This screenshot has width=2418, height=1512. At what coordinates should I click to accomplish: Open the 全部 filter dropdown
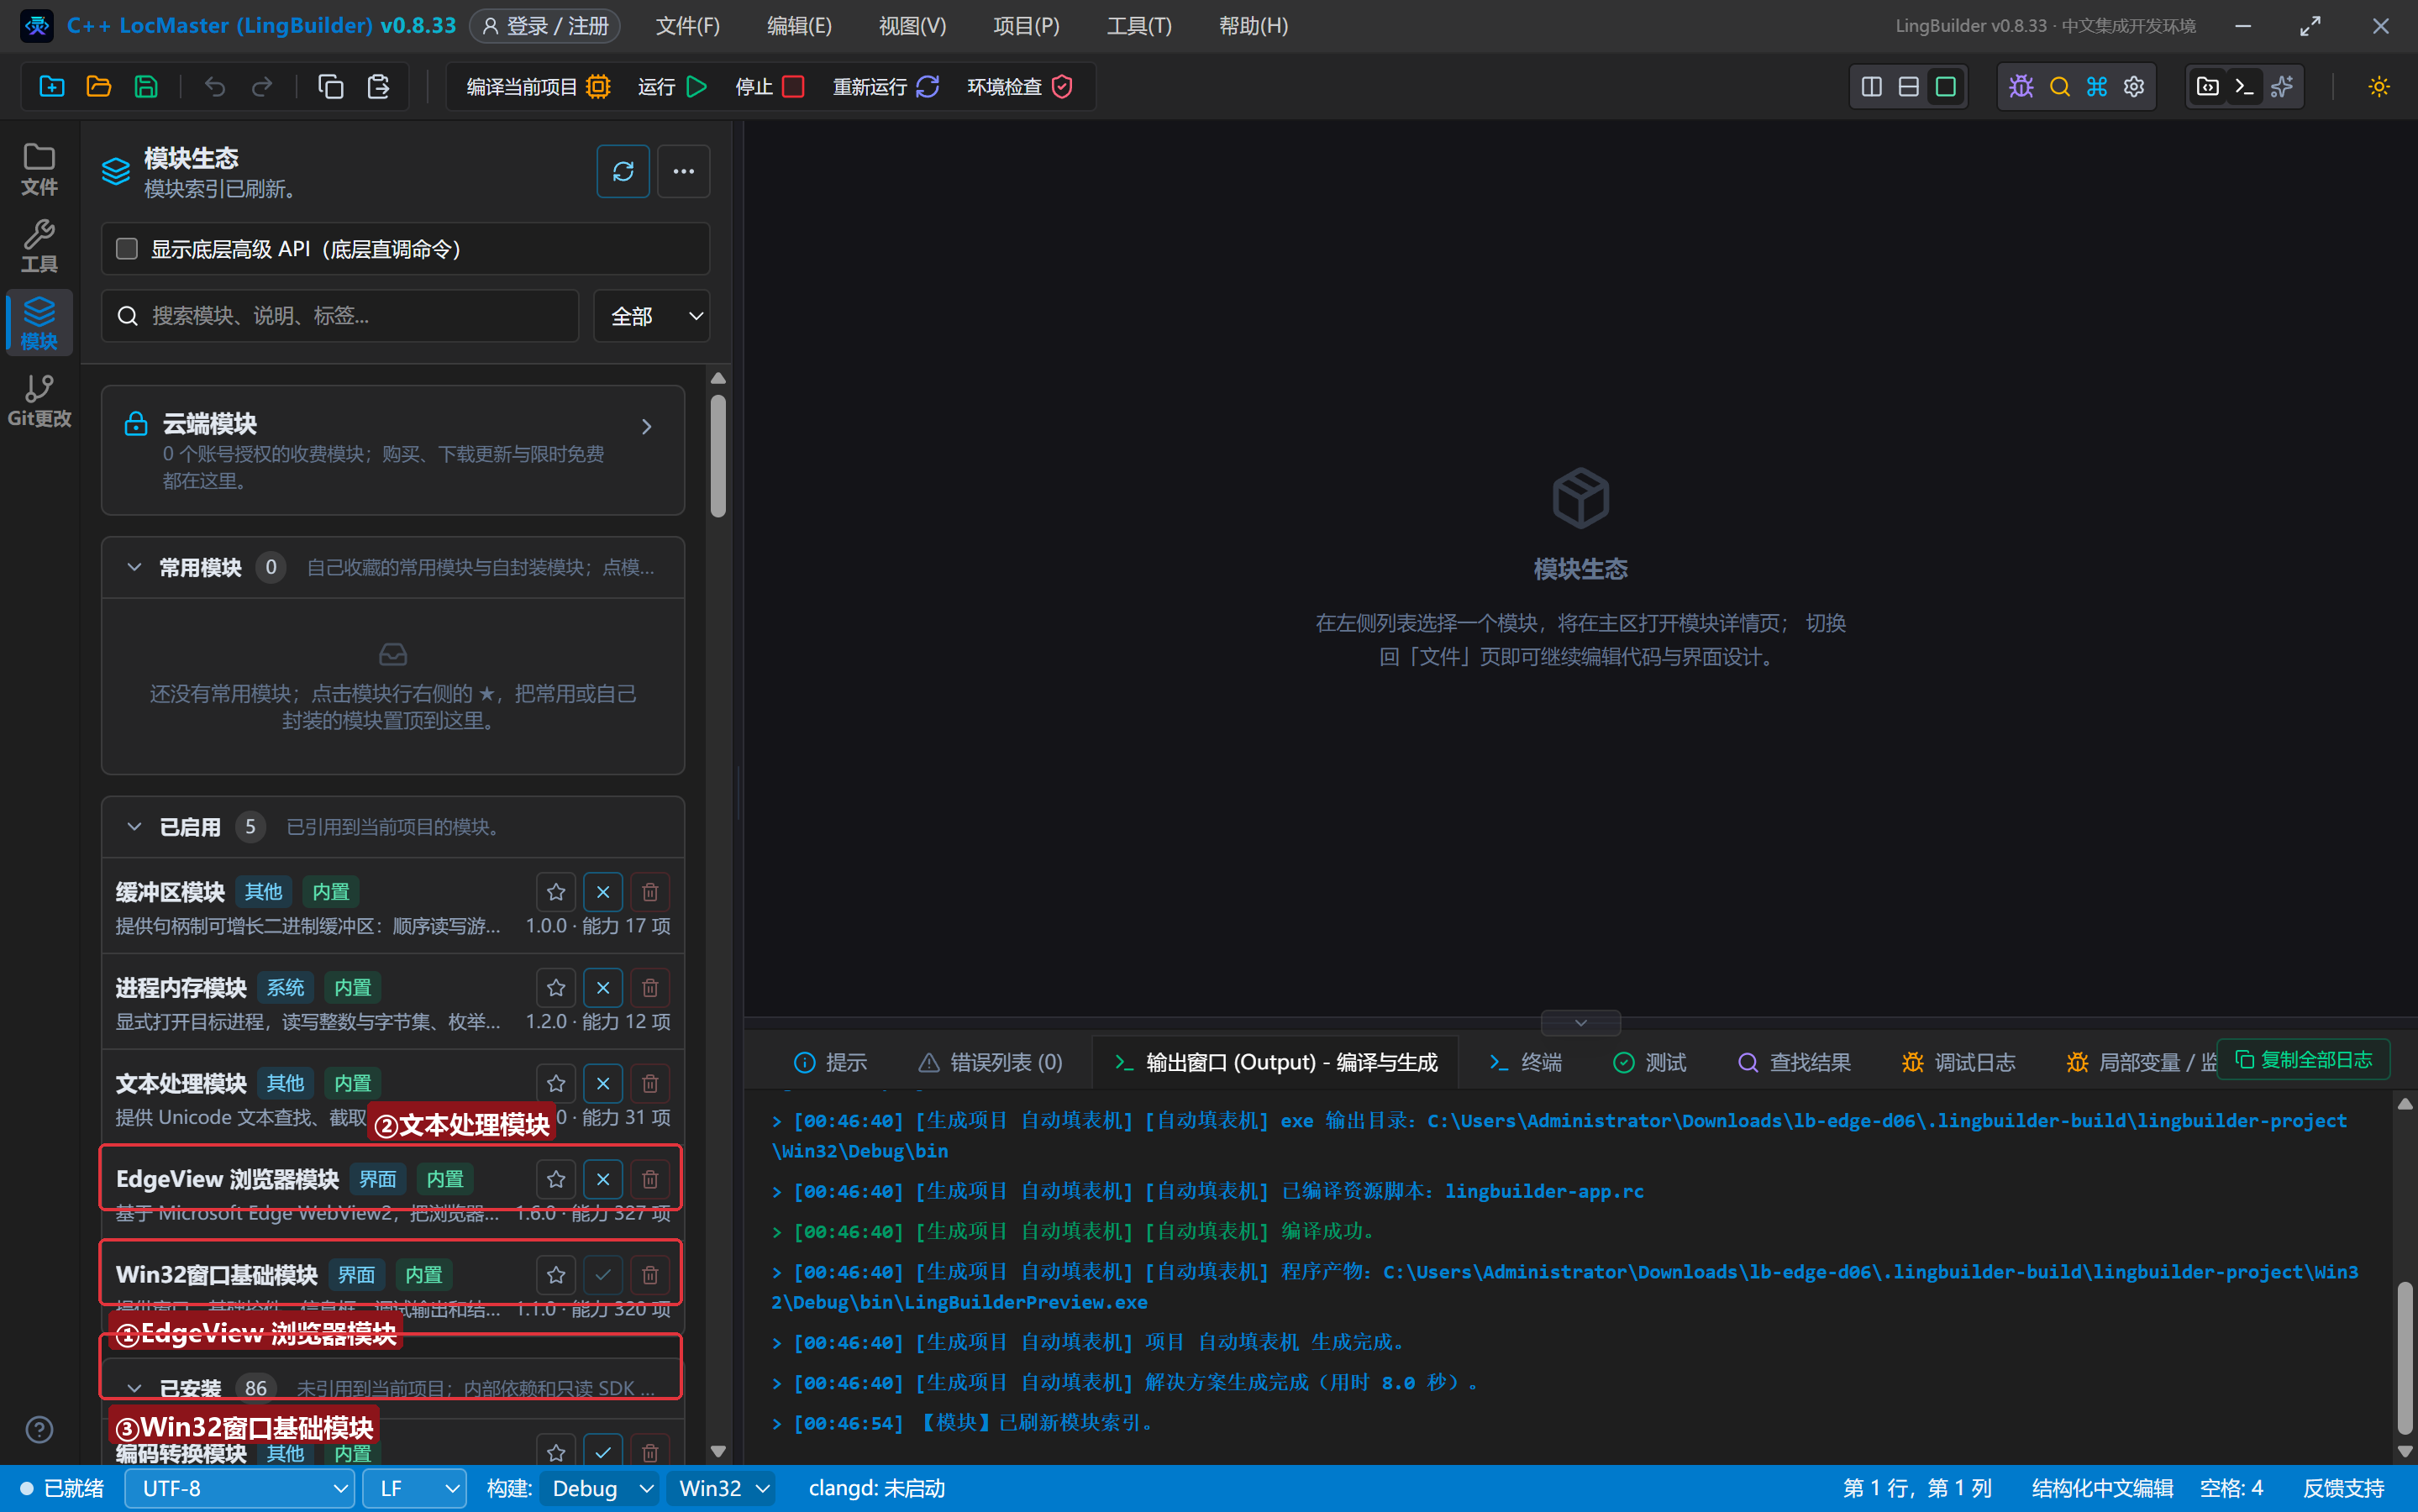click(x=652, y=316)
